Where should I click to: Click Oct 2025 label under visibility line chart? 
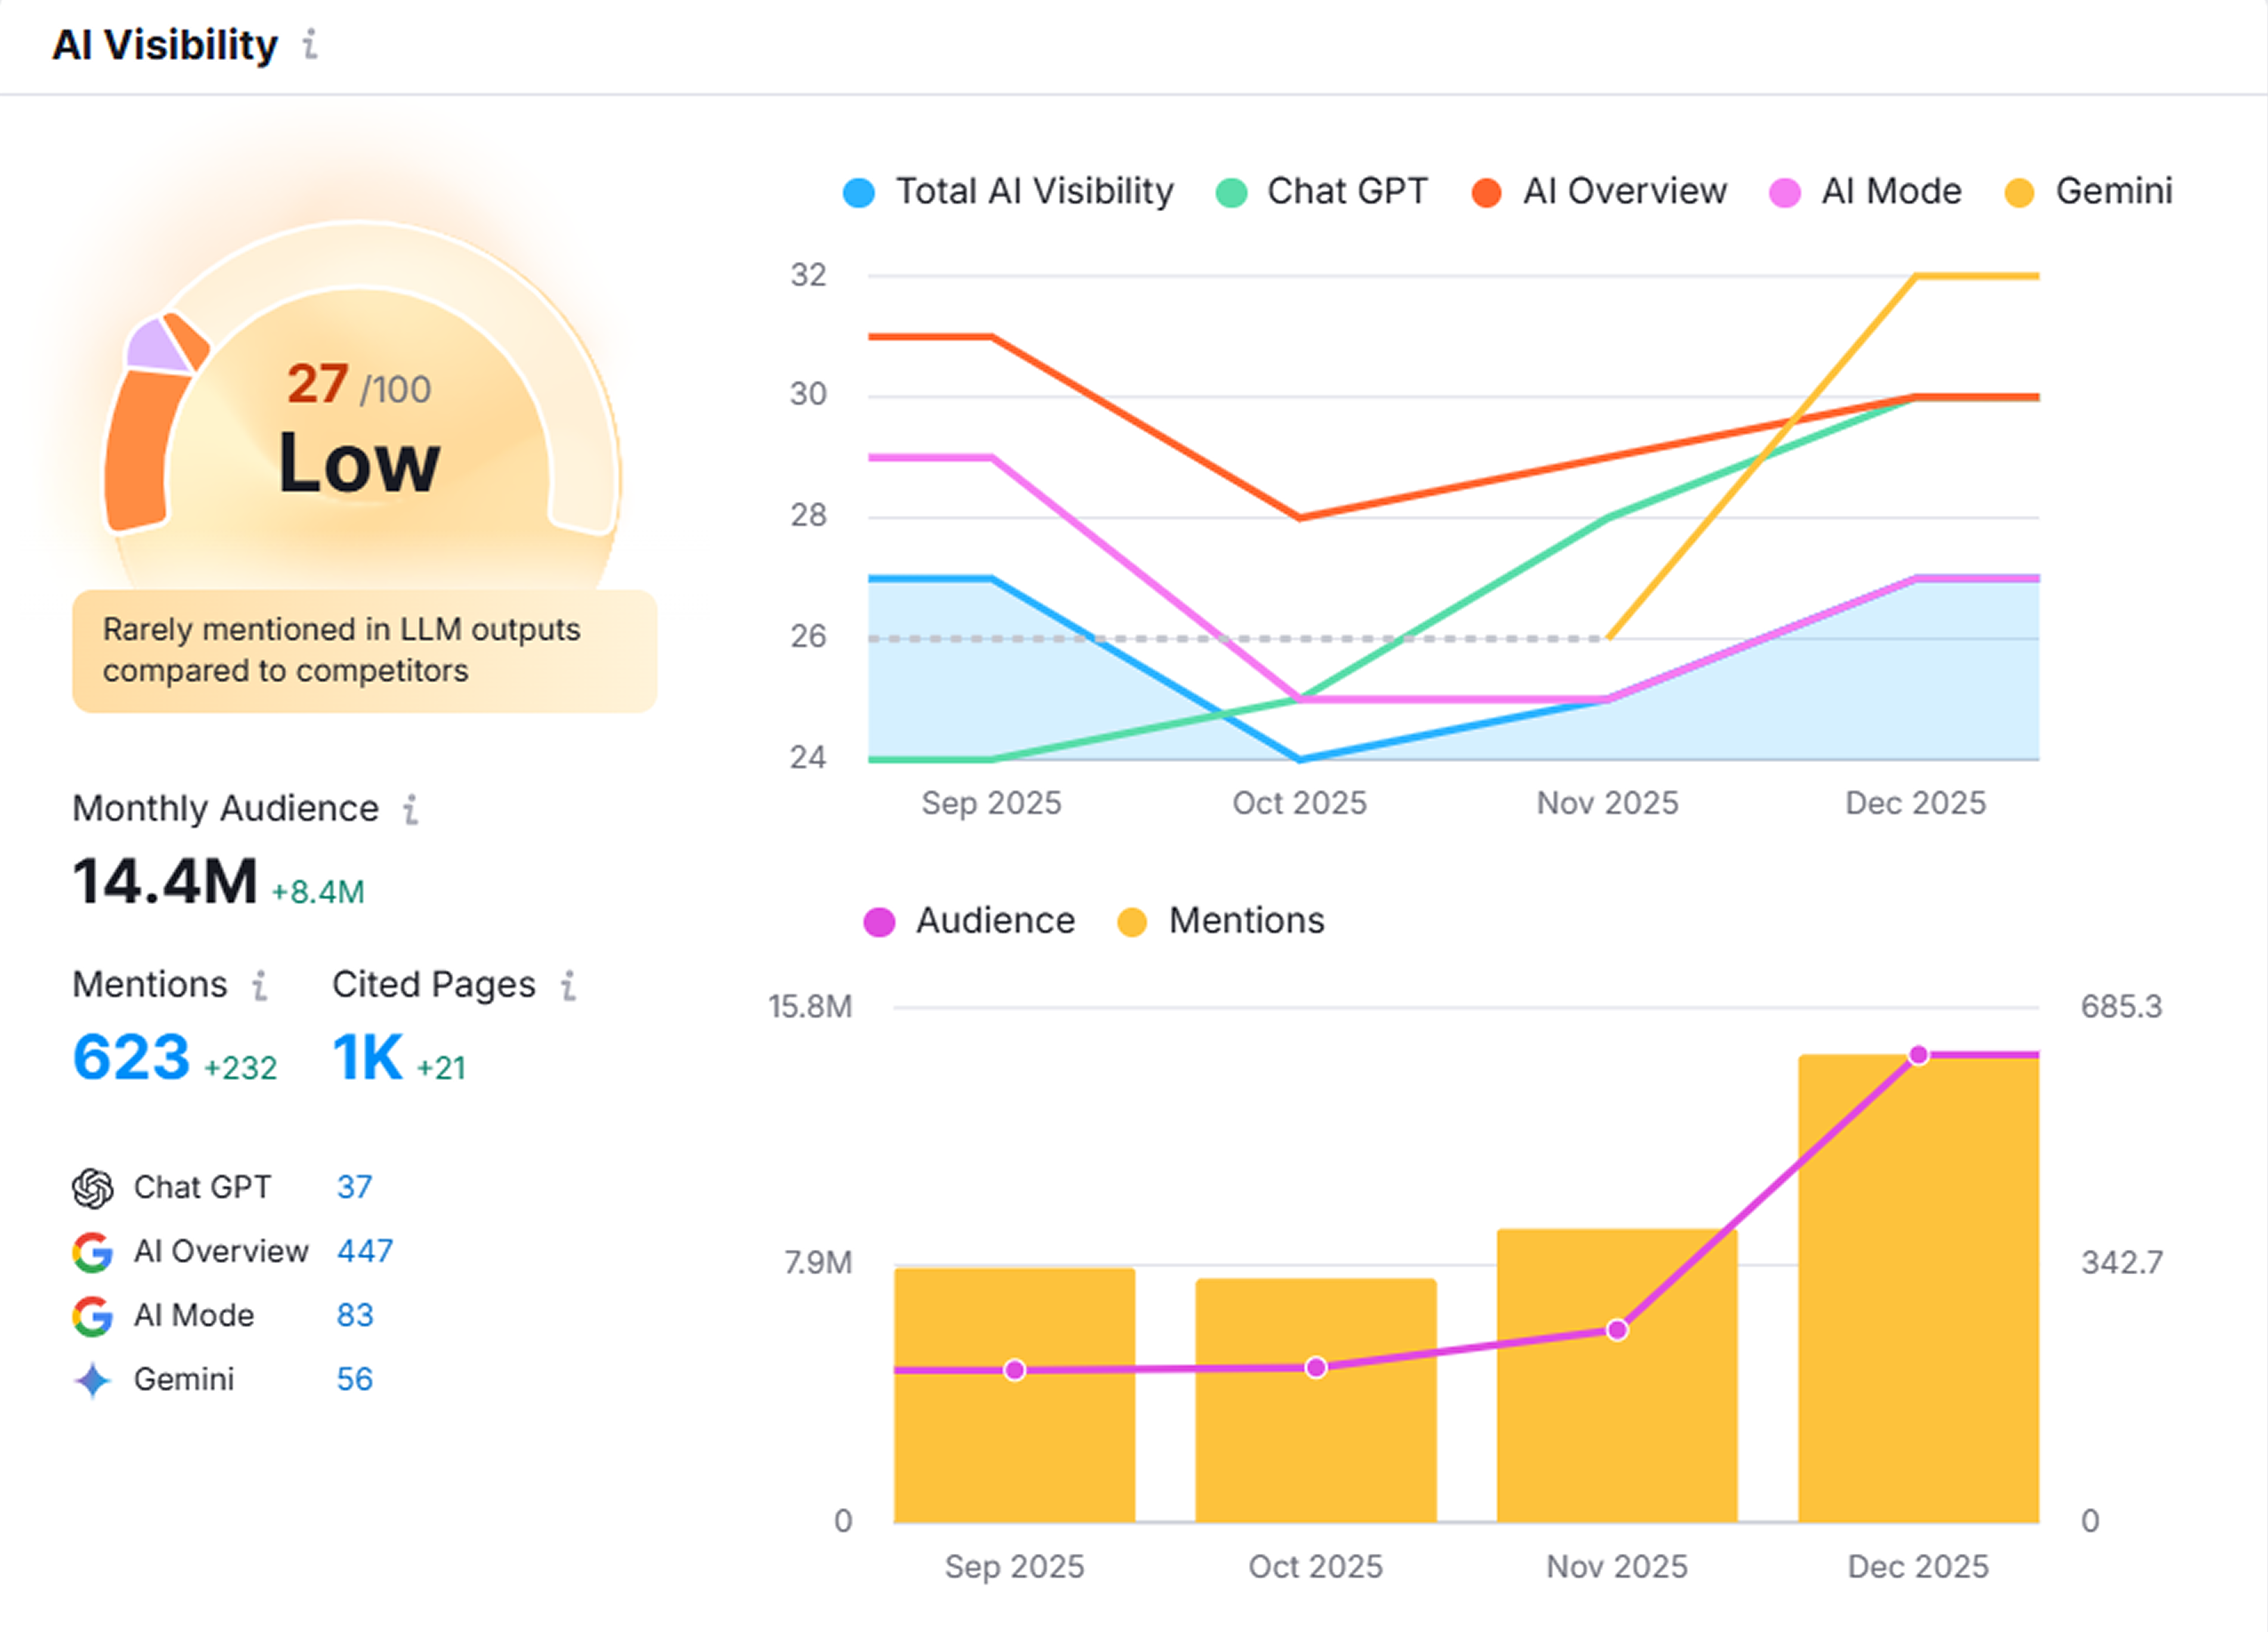click(x=1299, y=804)
